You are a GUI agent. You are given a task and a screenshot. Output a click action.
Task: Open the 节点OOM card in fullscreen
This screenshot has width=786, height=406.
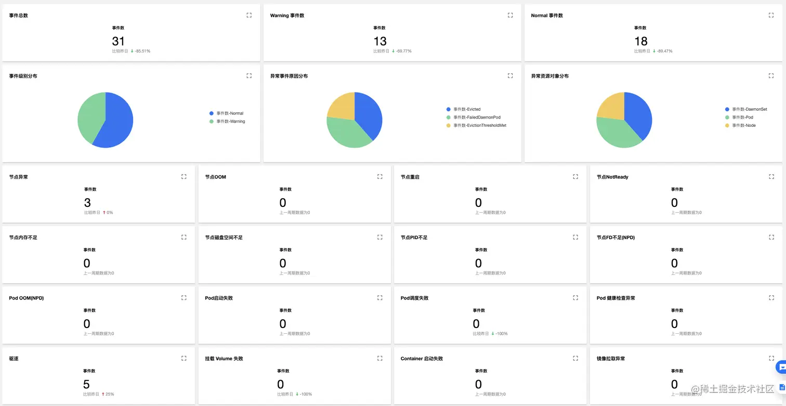click(379, 177)
